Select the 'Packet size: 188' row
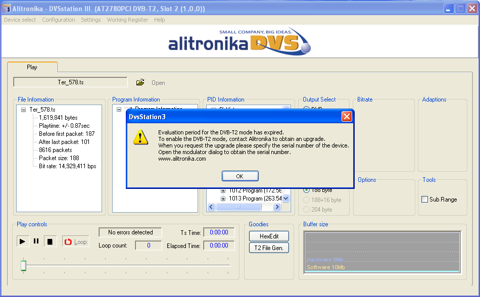 59,158
